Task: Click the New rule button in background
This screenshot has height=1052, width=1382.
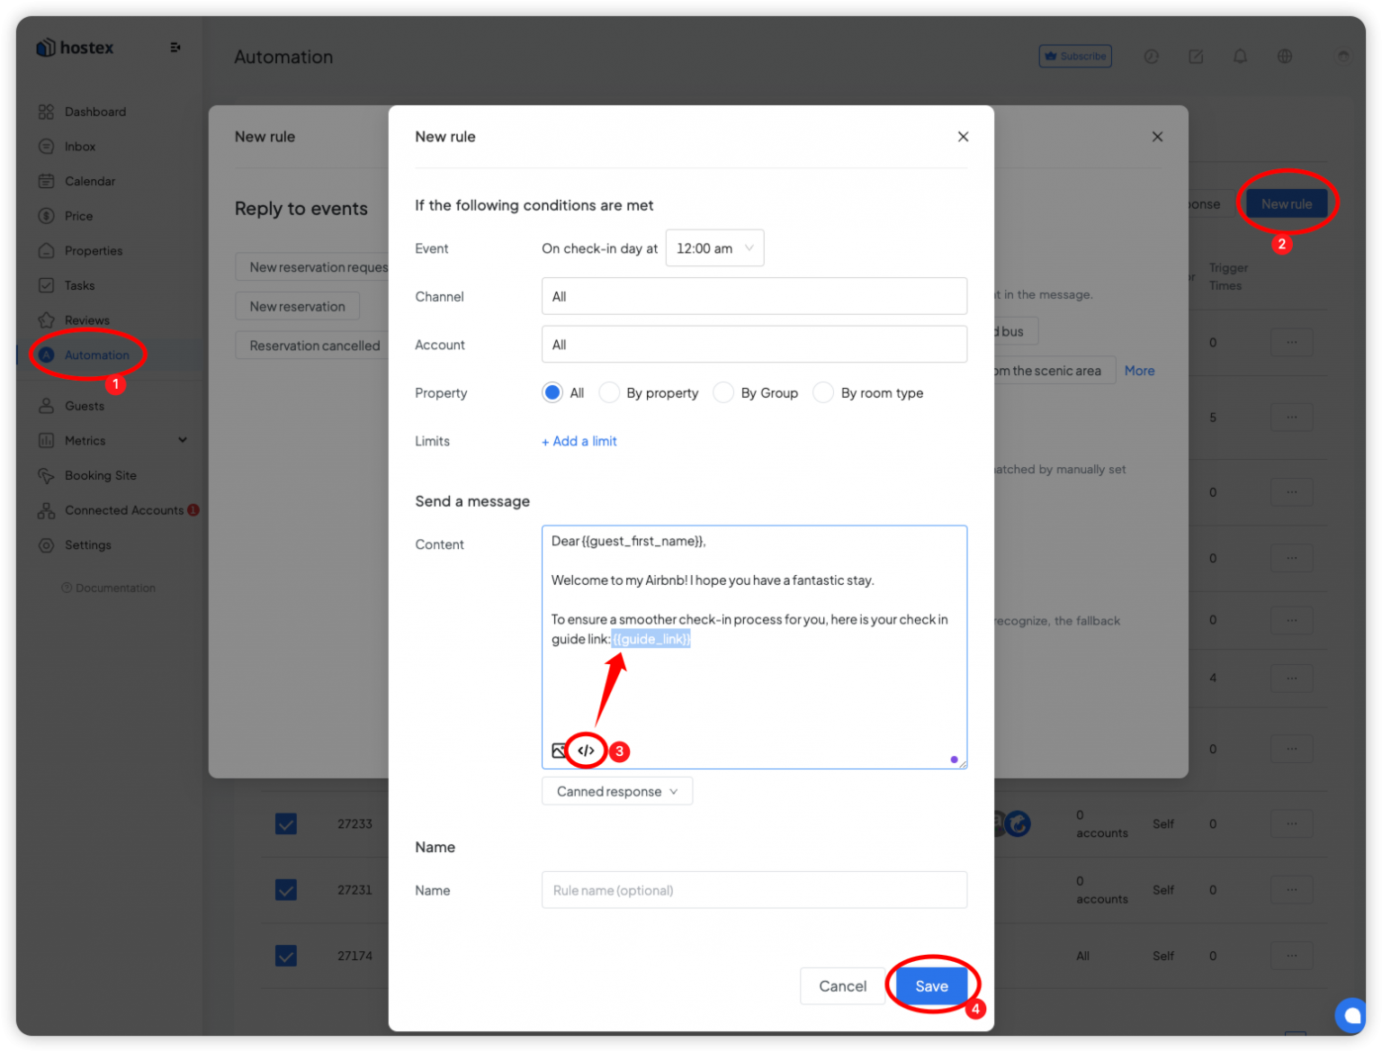Action: click(1287, 204)
